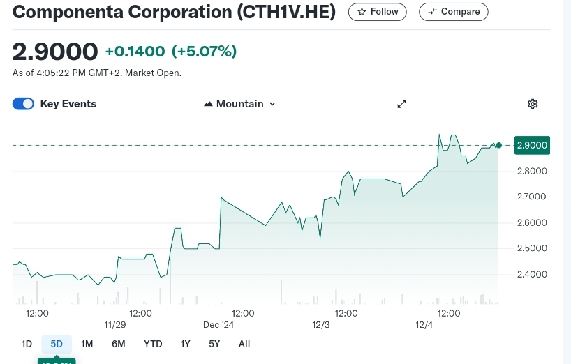571x364 pixels.
Task: Select the 5D time range
Action: point(57,344)
